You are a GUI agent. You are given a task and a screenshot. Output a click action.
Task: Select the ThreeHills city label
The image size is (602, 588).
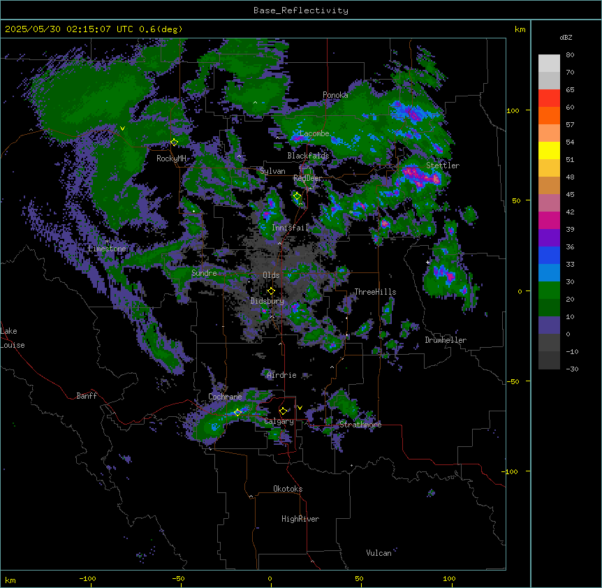(375, 292)
